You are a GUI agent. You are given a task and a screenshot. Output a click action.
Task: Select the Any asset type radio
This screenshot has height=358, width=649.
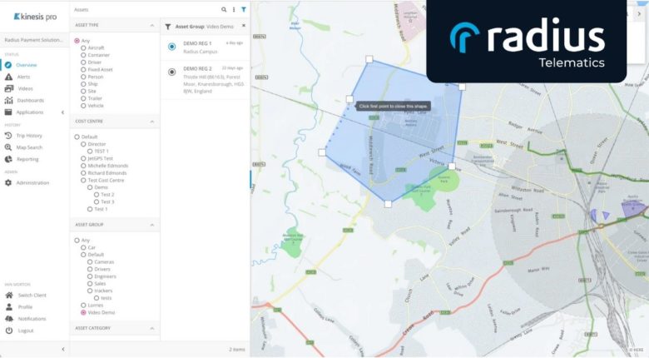[x=77, y=41]
